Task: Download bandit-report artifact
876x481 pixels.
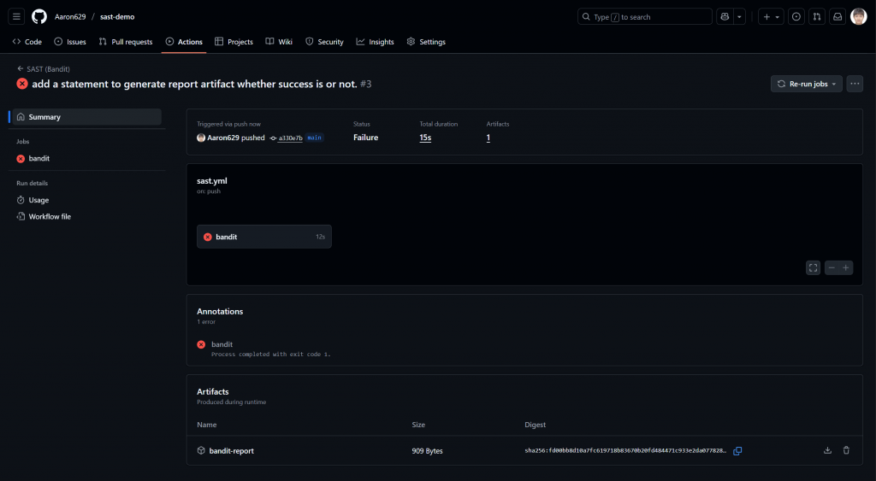Action: tap(827, 450)
